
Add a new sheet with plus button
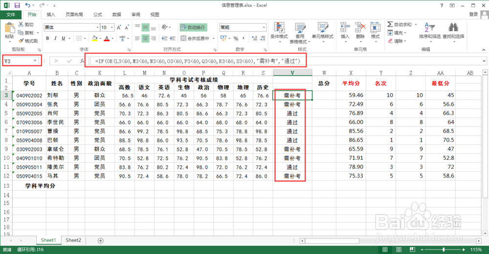pos(100,241)
